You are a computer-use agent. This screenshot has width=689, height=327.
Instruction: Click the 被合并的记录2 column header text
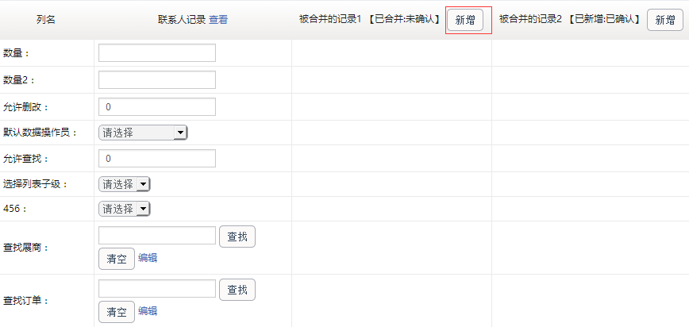coord(530,19)
